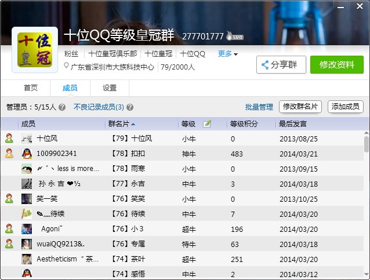370x280 pixels.
Task: Click level 神牛 in the 1009902341 row
Action: 189,154
